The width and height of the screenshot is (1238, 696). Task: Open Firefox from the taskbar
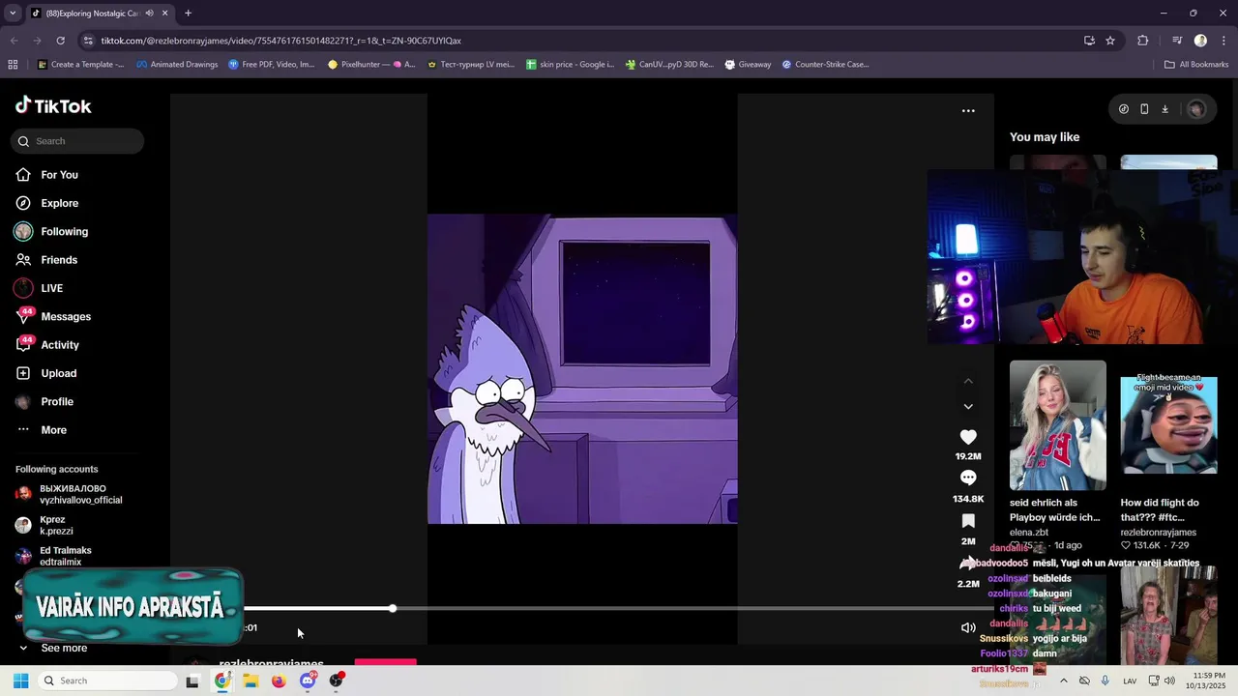click(x=279, y=681)
